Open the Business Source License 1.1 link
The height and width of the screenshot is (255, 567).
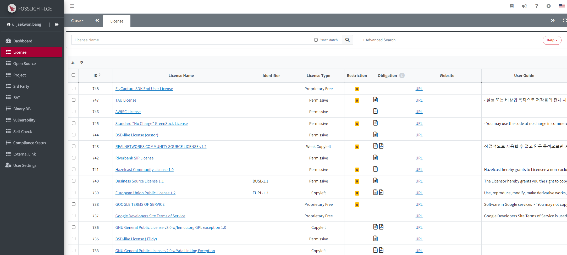tap(139, 181)
